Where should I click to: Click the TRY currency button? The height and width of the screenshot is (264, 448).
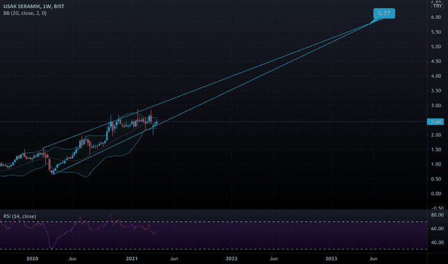coord(437,6)
